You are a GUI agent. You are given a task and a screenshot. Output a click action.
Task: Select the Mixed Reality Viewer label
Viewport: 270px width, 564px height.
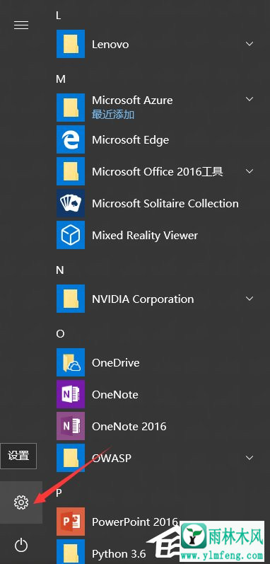145,236
